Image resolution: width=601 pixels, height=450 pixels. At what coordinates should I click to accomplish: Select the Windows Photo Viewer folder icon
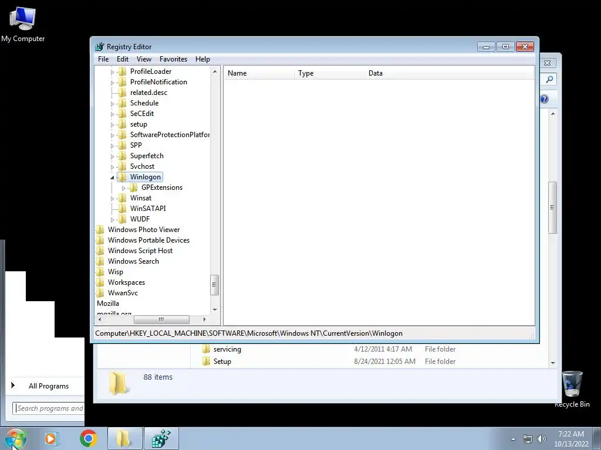click(x=100, y=230)
